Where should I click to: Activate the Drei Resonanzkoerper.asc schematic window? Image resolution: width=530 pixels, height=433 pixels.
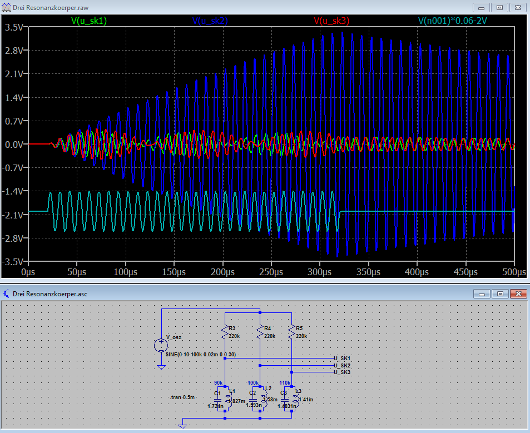pyautogui.click(x=222, y=293)
